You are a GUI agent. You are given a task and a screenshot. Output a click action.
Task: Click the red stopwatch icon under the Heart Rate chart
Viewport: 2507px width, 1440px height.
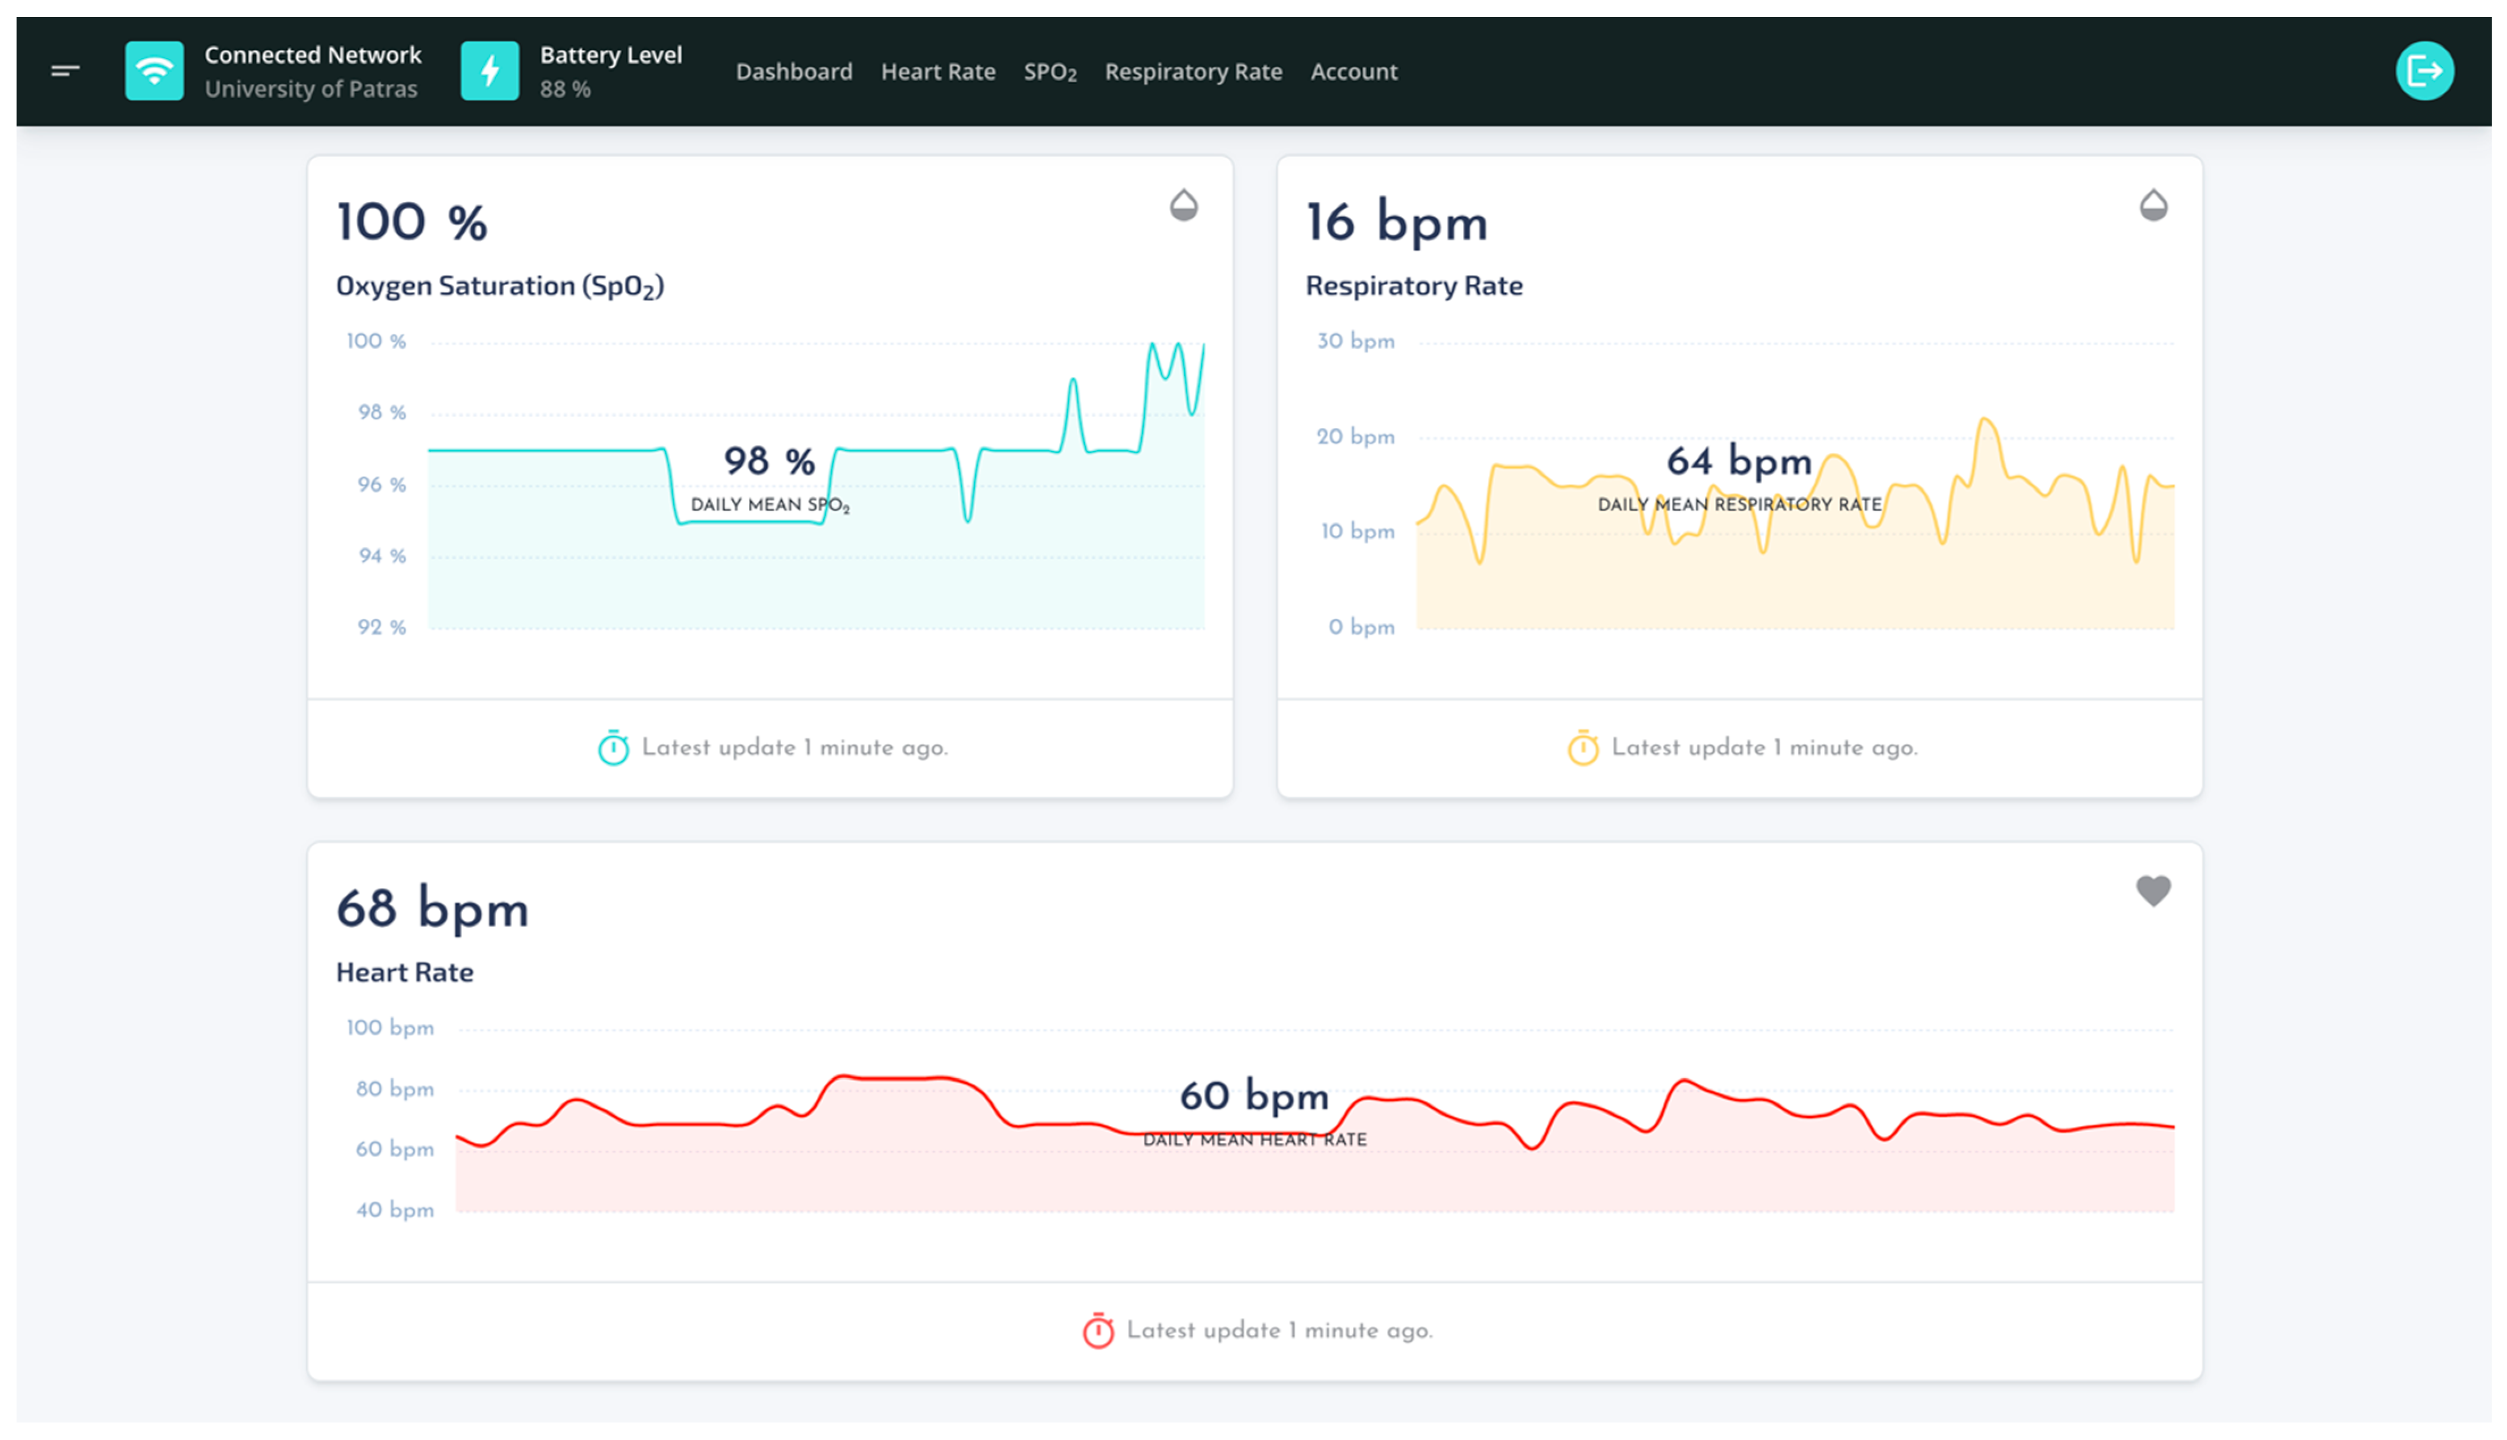pos(1097,1330)
